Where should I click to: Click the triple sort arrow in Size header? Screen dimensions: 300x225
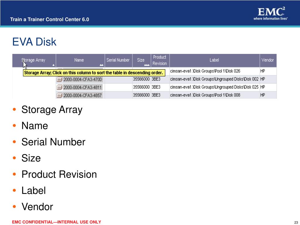[147, 65]
